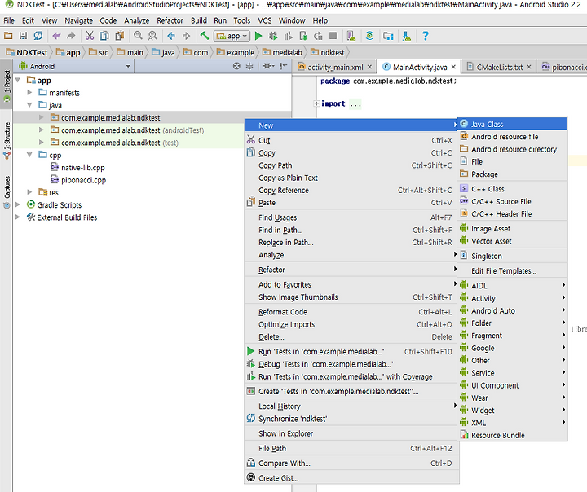Expand the External Build Files node
The width and height of the screenshot is (587, 492).
[18, 217]
